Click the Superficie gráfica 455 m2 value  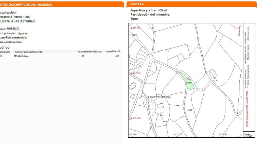pos(163,10)
